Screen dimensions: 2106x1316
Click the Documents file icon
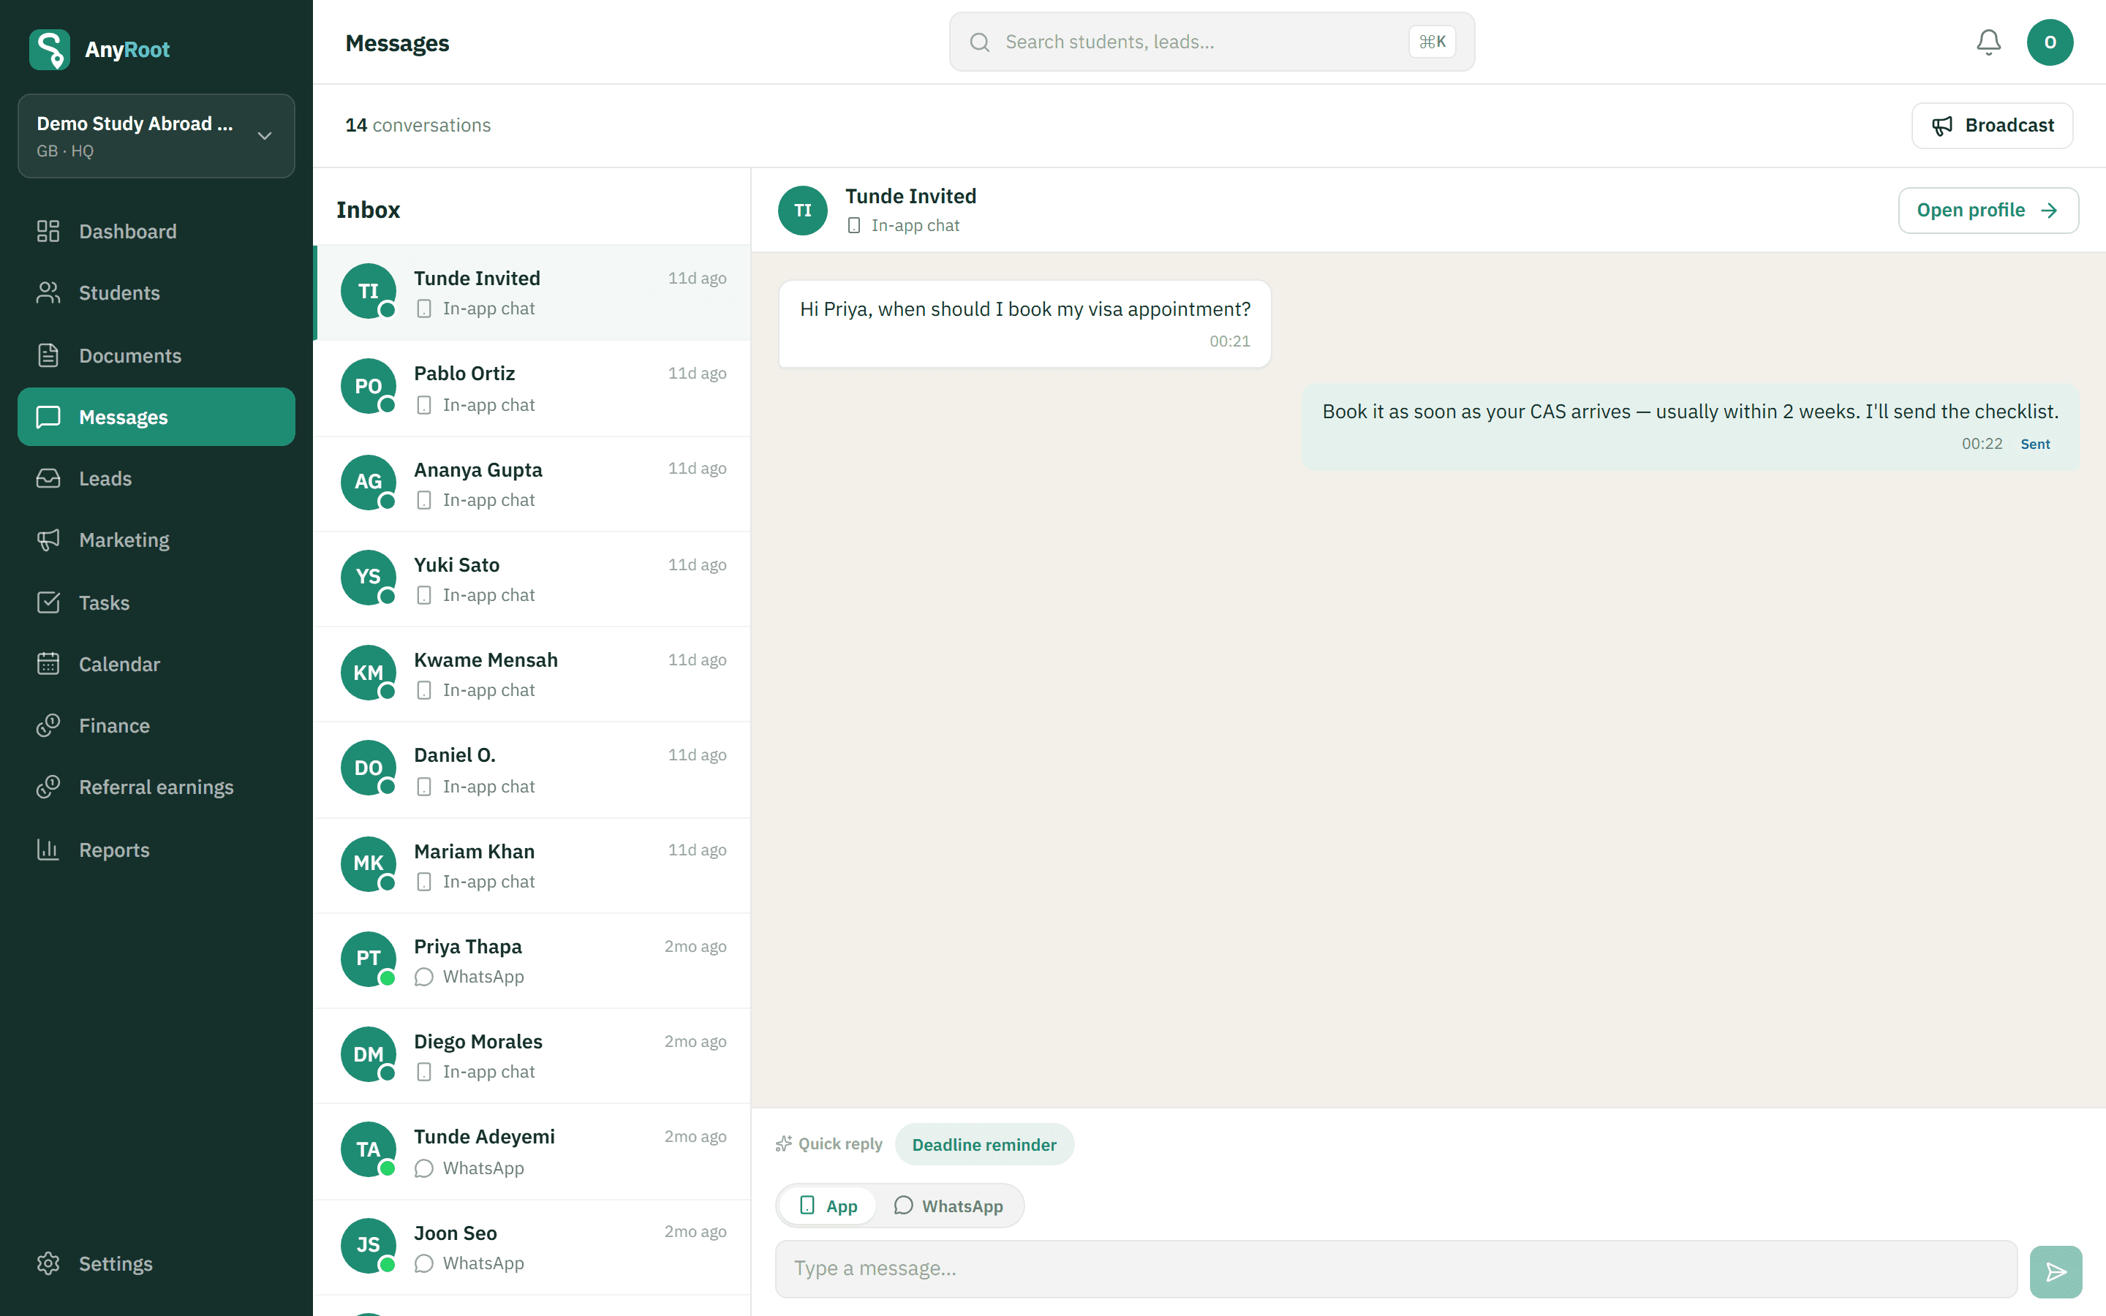(48, 355)
